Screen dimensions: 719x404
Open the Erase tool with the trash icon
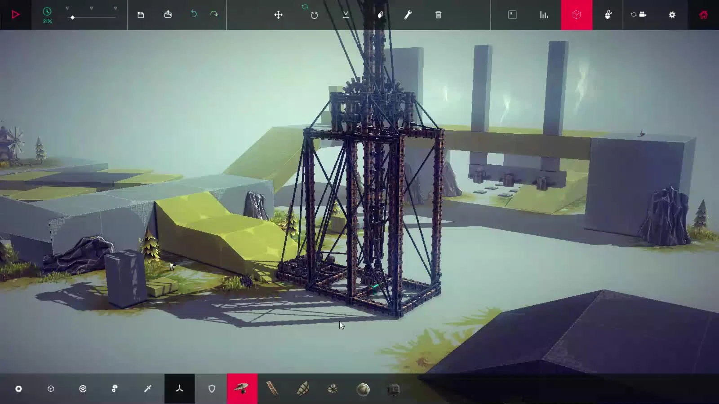pyautogui.click(x=438, y=15)
